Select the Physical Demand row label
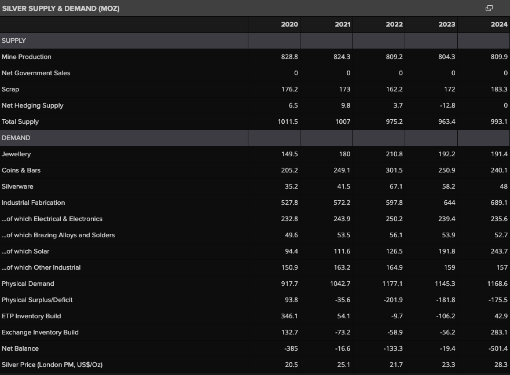510x375 pixels. [x=28, y=284]
